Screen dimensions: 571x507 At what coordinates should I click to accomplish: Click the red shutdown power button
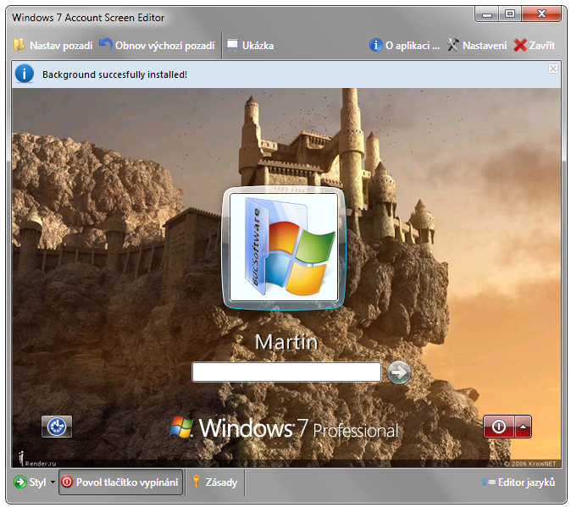tap(498, 427)
